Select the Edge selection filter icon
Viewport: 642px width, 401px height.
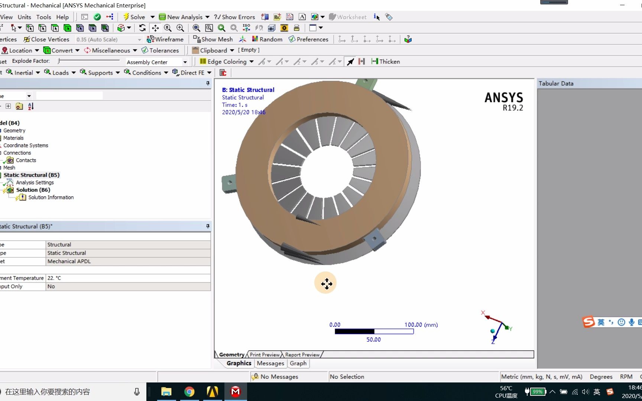click(42, 28)
